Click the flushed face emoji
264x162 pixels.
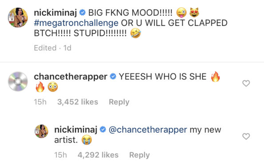(x=53, y=87)
